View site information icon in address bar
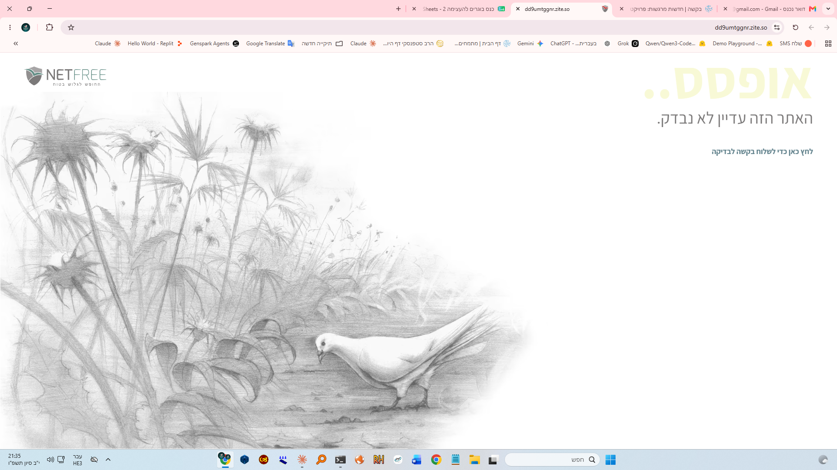Image resolution: width=837 pixels, height=470 pixels. (x=777, y=27)
